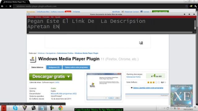Click Opina y puntúa sobre este programa

[x=148, y=88]
